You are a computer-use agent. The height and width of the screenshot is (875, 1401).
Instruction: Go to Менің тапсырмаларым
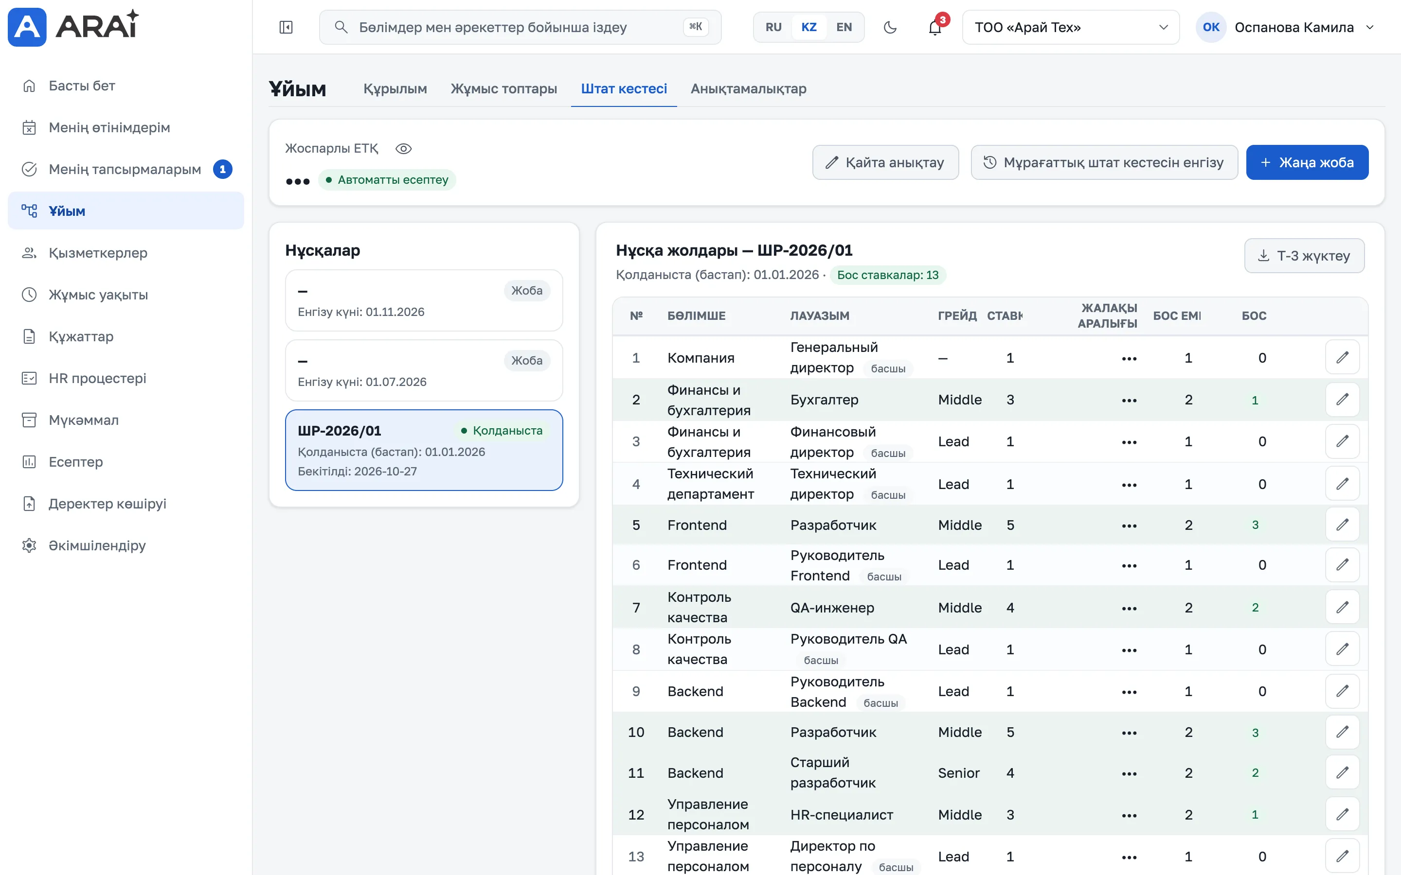coord(126,169)
